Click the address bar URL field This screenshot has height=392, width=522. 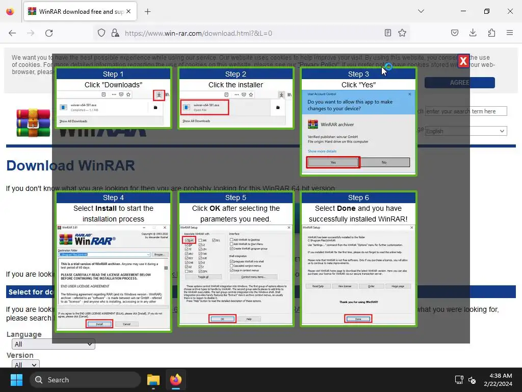click(251, 33)
